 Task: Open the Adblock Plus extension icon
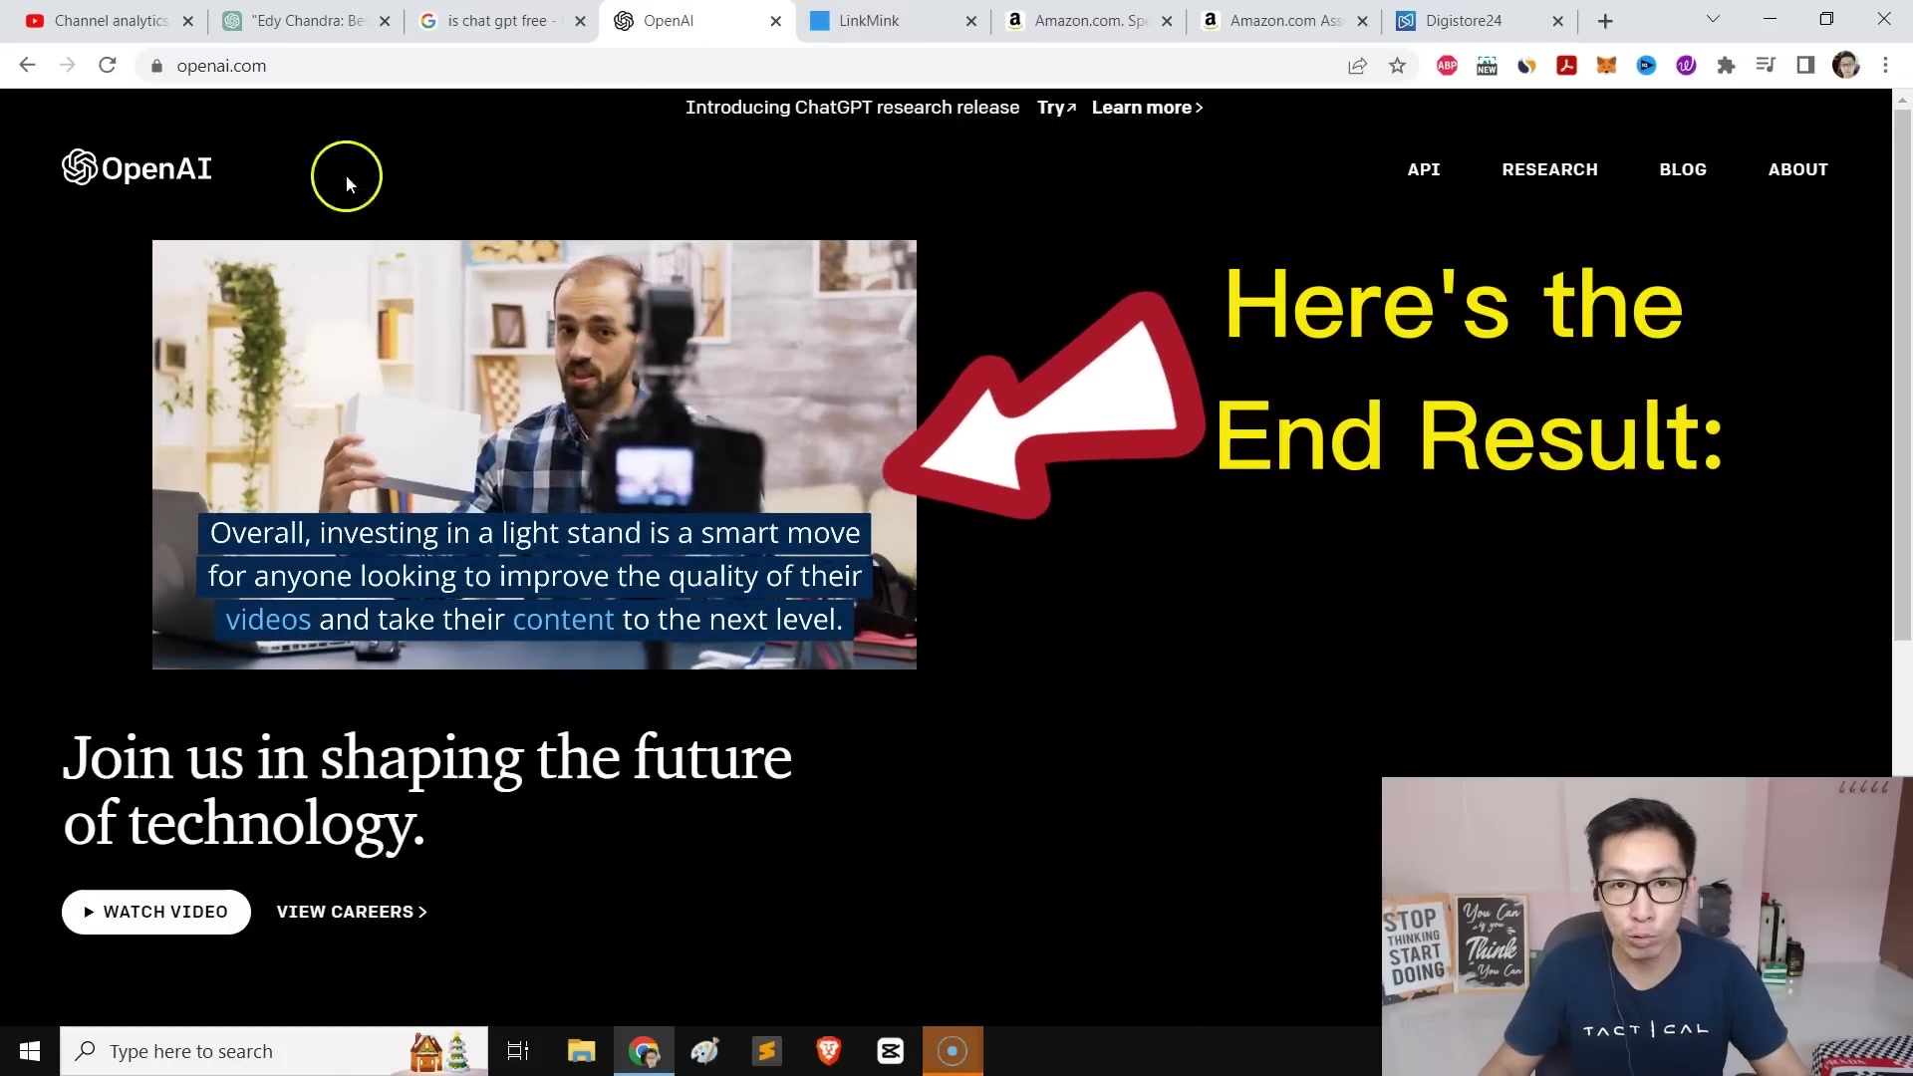pyautogui.click(x=1447, y=66)
